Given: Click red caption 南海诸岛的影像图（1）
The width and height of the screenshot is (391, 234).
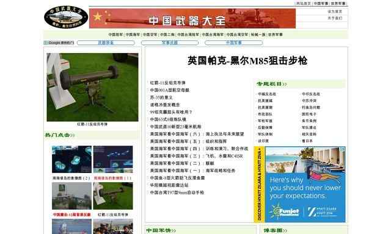Looking at the screenshot, I should tap(112, 178).
